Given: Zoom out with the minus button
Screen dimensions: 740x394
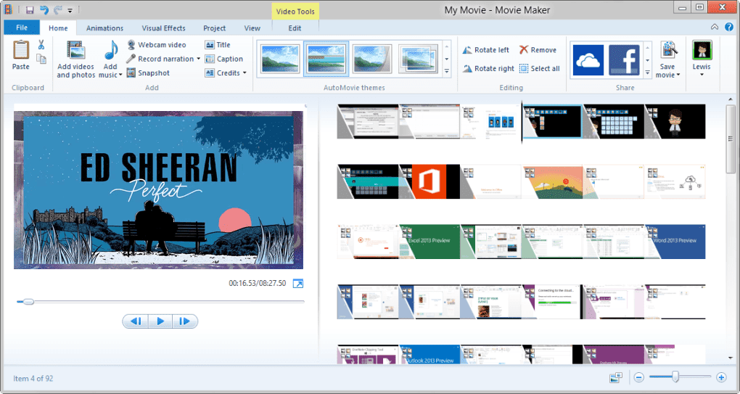Looking at the screenshot, I should click(639, 377).
